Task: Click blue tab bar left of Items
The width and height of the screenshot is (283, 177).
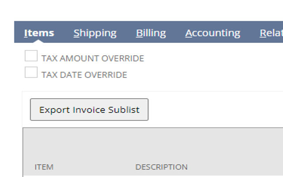Action: pyautogui.click(x=19, y=32)
